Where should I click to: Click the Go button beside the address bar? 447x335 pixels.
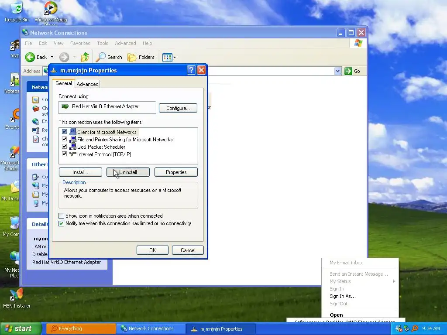(352, 71)
